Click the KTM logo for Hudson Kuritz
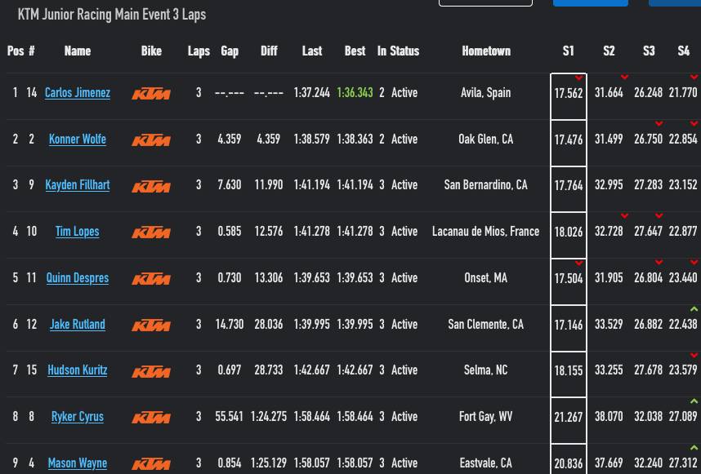This screenshot has height=474, width=701. tap(151, 371)
